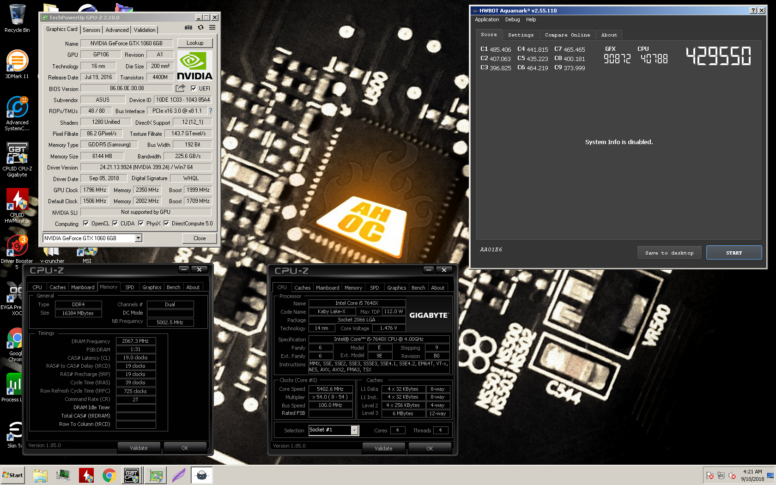Viewport: 776px width, 485px height.
Task: Toggle the UEFI checkbox
Action: [194, 88]
